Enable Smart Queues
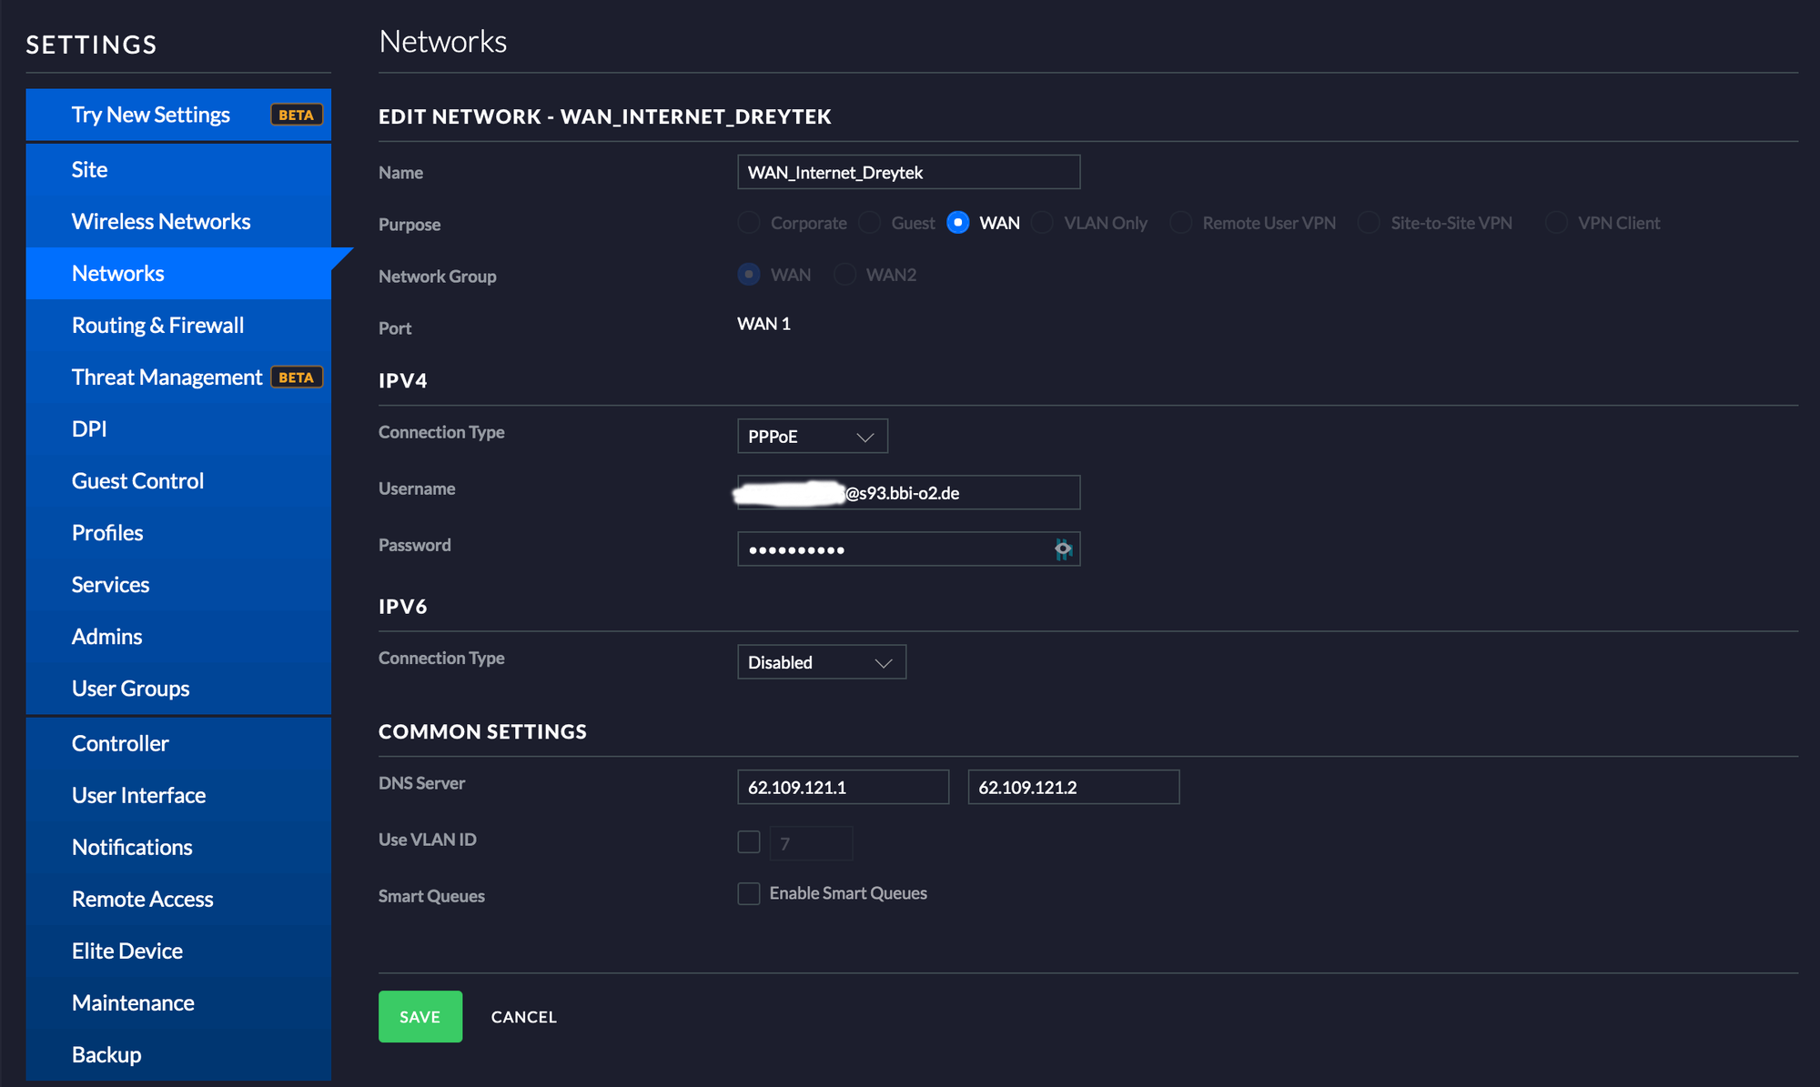Image resolution: width=1820 pixels, height=1087 pixels. click(748, 893)
